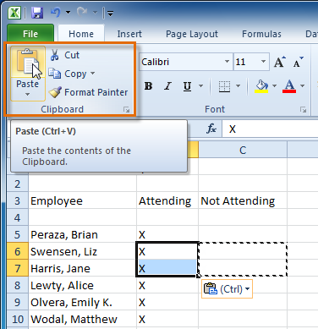318x329 pixels.
Task: Click the Excel application icon
Action: coord(14,13)
